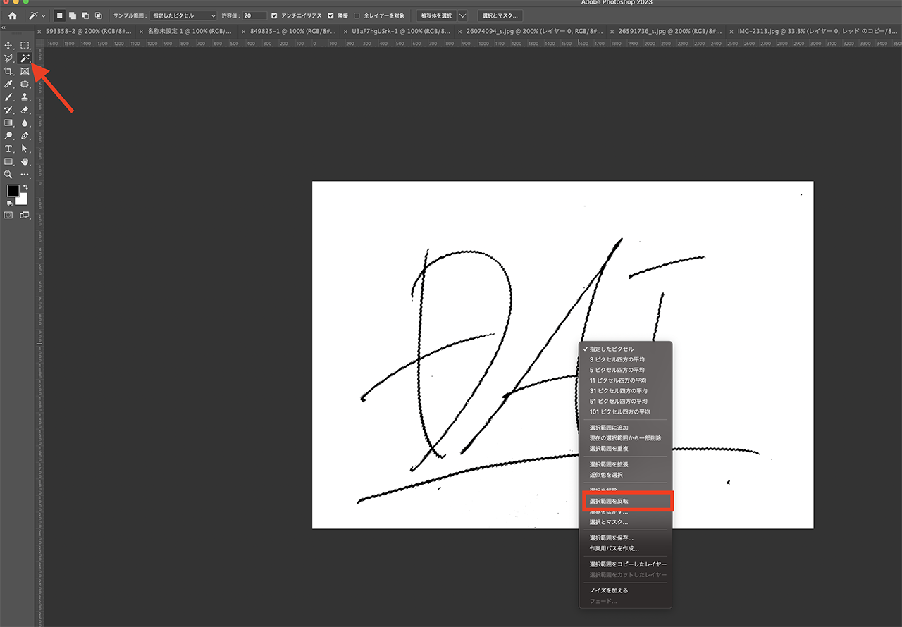Select the Eraser tool
This screenshot has width=902, height=627.
pyautogui.click(x=25, y=110)
